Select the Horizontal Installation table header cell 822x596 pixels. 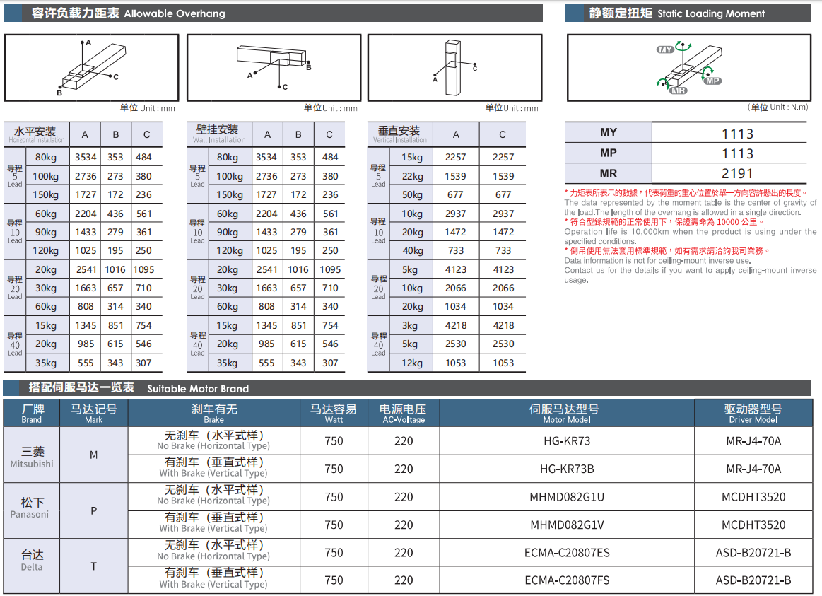[x=37, y=134]
